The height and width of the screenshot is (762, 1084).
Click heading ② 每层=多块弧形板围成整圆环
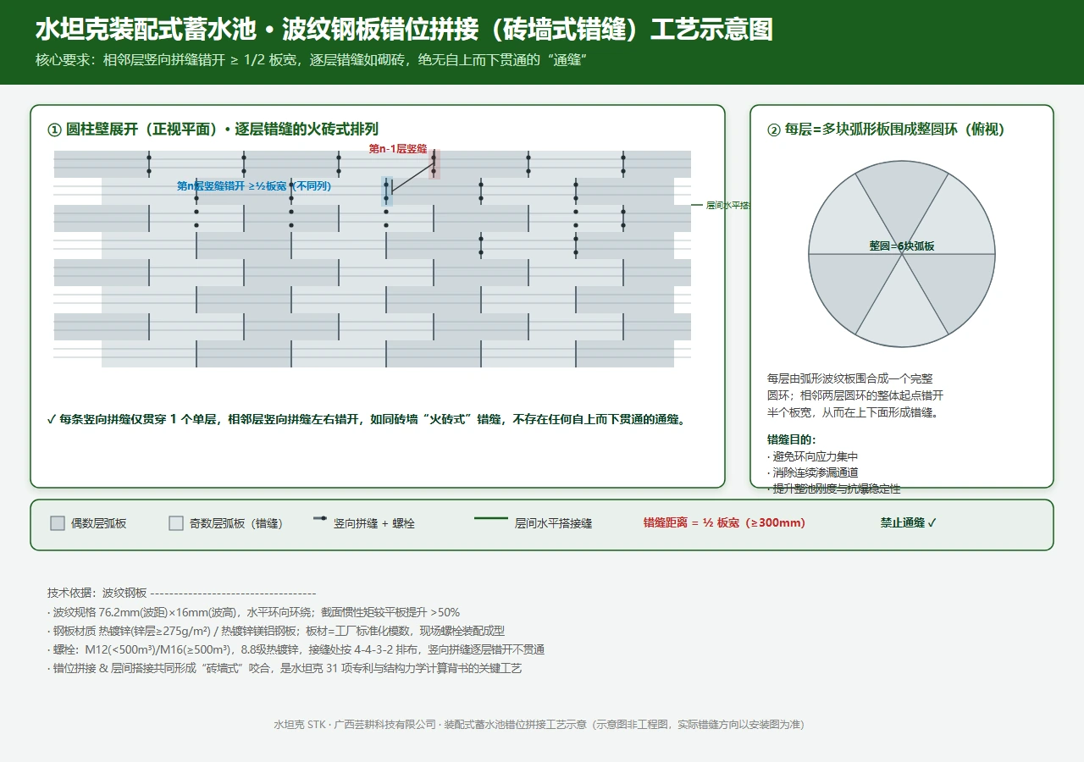(x=886, y=130)
